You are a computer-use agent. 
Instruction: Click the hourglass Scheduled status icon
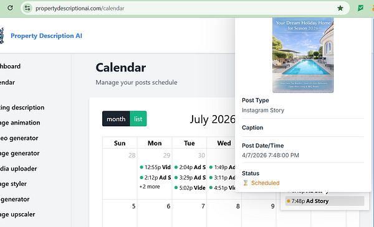click(x=246, y=183)
